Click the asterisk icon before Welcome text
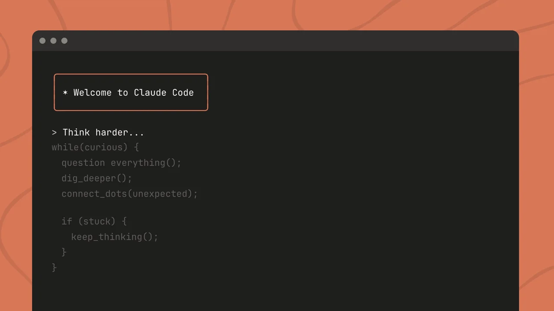Image resolution: width=554 pixels, height=311 pixels. 65,92
